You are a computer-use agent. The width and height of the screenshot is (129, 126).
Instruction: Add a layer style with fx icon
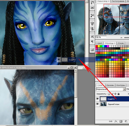[116, 121]
